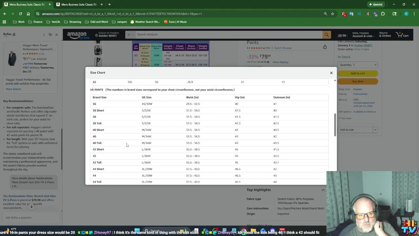The image size is (419, 236).
Task: Open the red extension with badge
Action: coord(344,14)
